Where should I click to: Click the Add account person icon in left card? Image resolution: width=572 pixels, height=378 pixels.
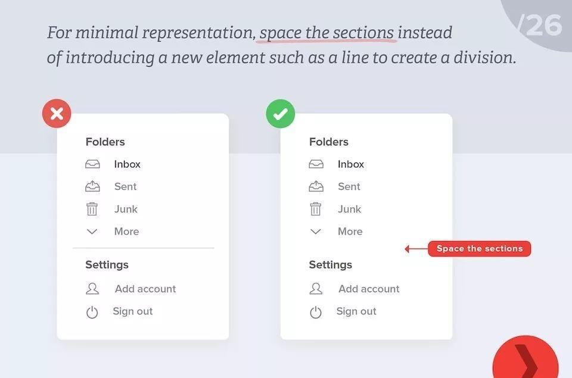coord(92,289)
